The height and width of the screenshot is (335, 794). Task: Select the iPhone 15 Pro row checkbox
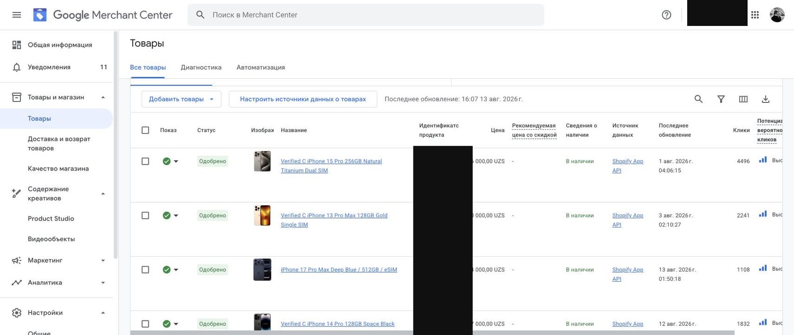146,161
